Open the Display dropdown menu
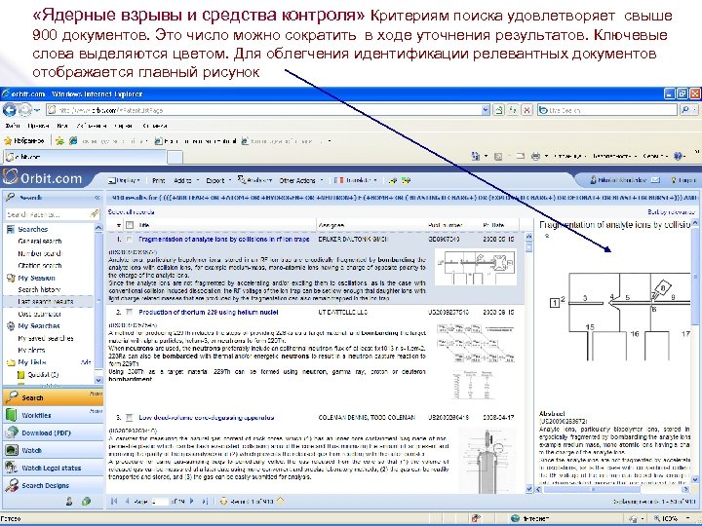The width and height of the screenshot is (702, 526). pos(125,180)
